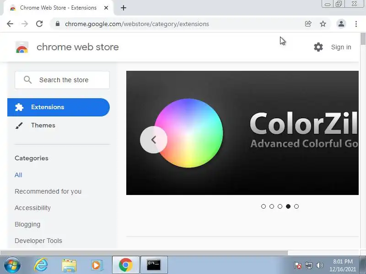This screenshot has width=366, height=274.
Task: Click the Extensions puzzle piece icon
Action: tap(19, 107)
